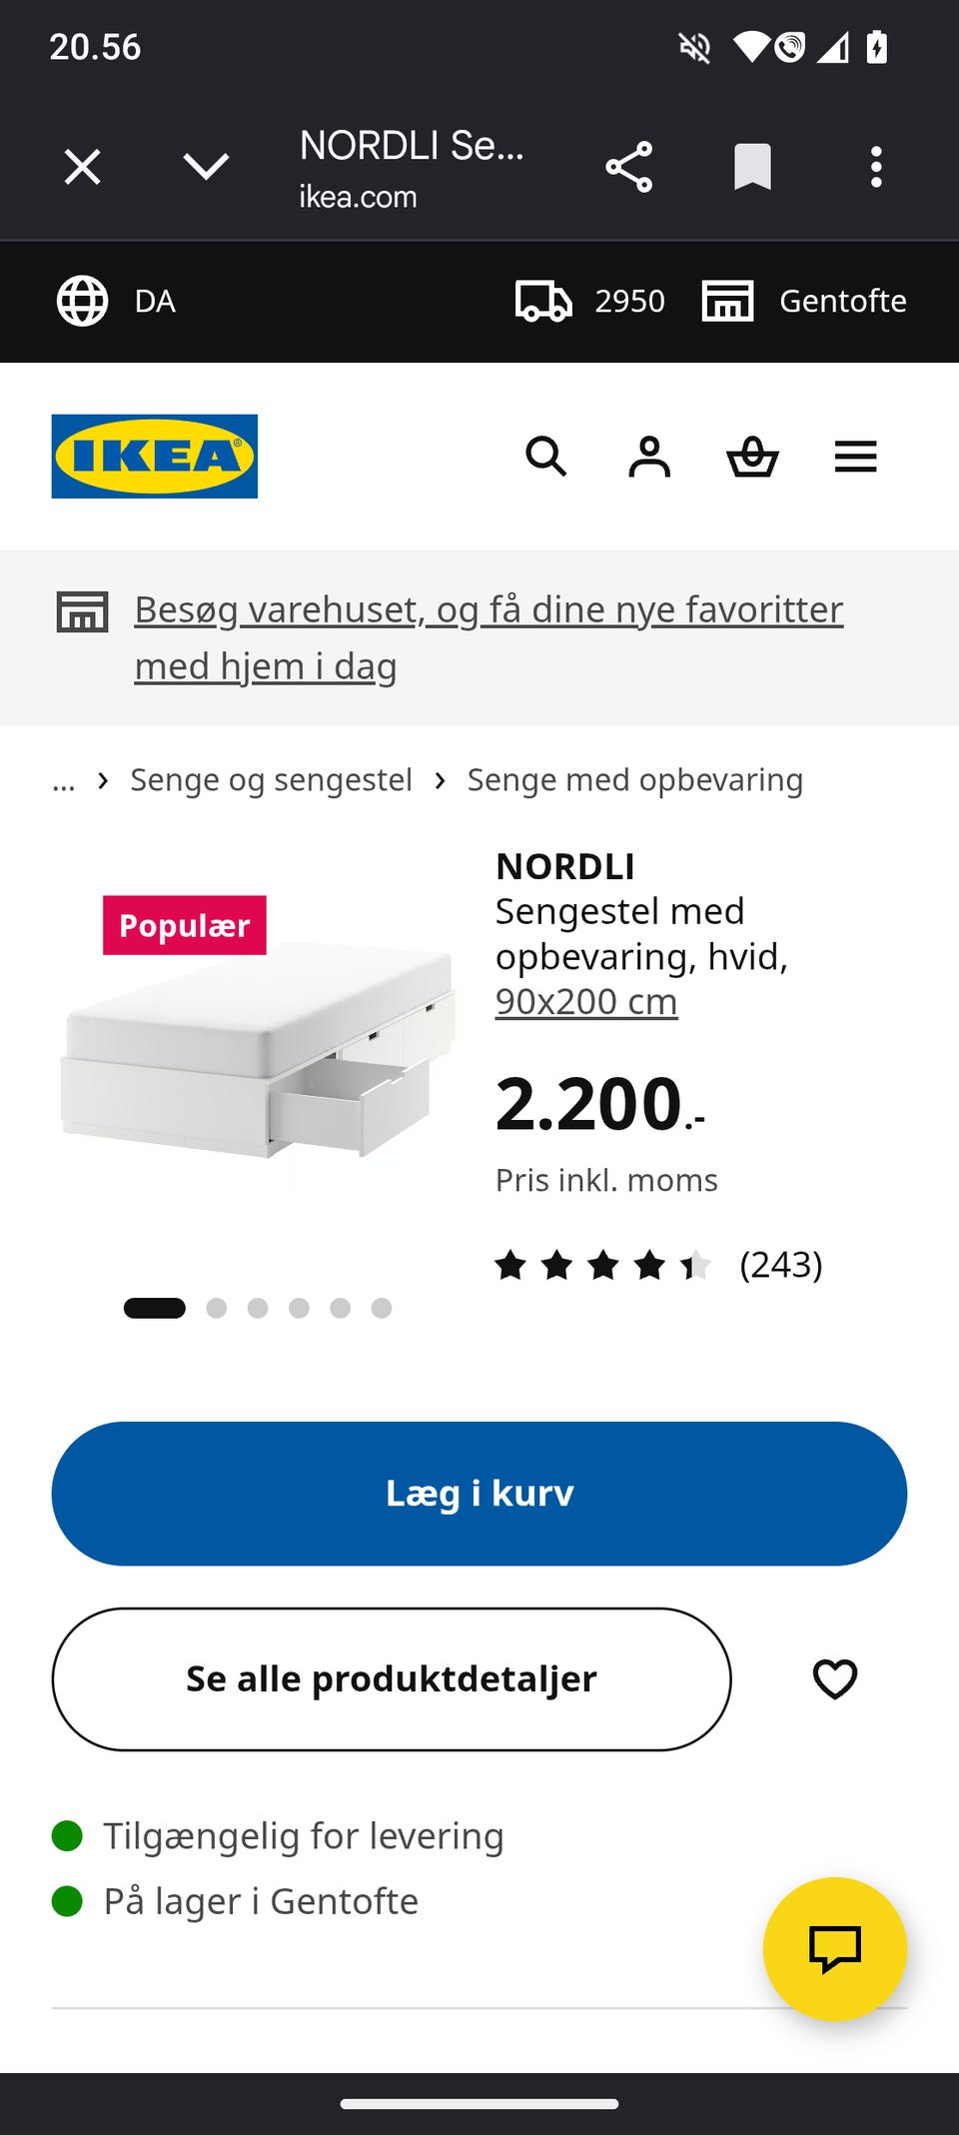Viewport: 959px width, 2135px height.
Task: Select the last image carousel dot
Action: point(382,1308)
